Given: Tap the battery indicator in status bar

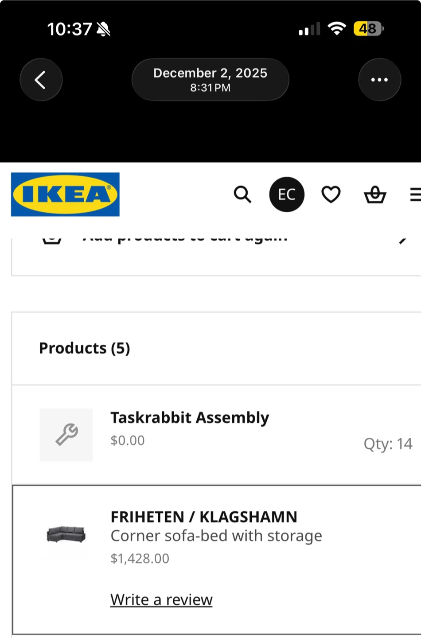Looking at the screenshot, I should (368, 29).
